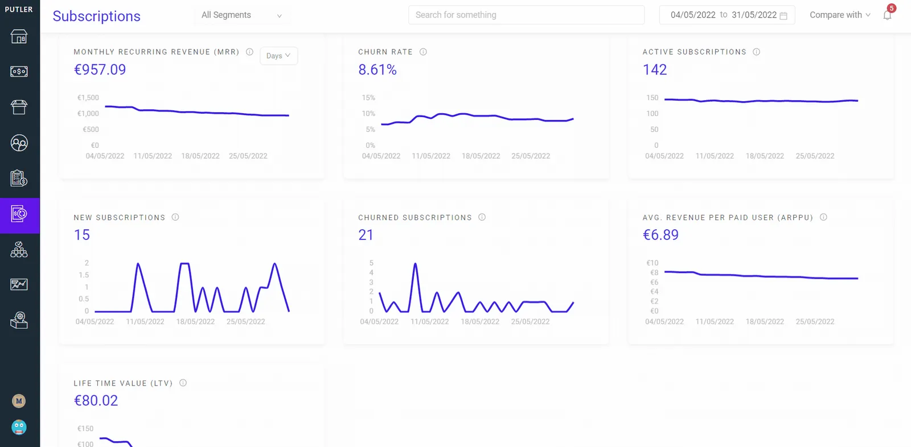Click the 142 active subscriptions value
The width and height of the screenshot is (911, 447).
[x=655, y=69]
